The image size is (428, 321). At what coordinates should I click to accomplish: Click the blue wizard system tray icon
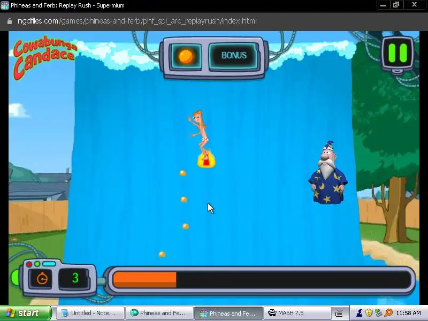click(x=359, y=313)
